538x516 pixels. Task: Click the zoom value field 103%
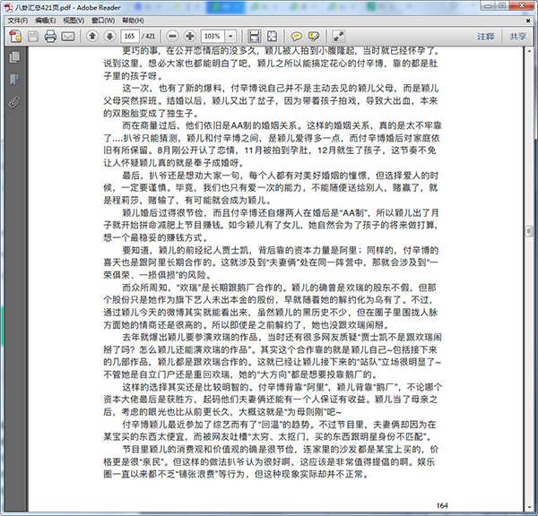tap(213, 36)
